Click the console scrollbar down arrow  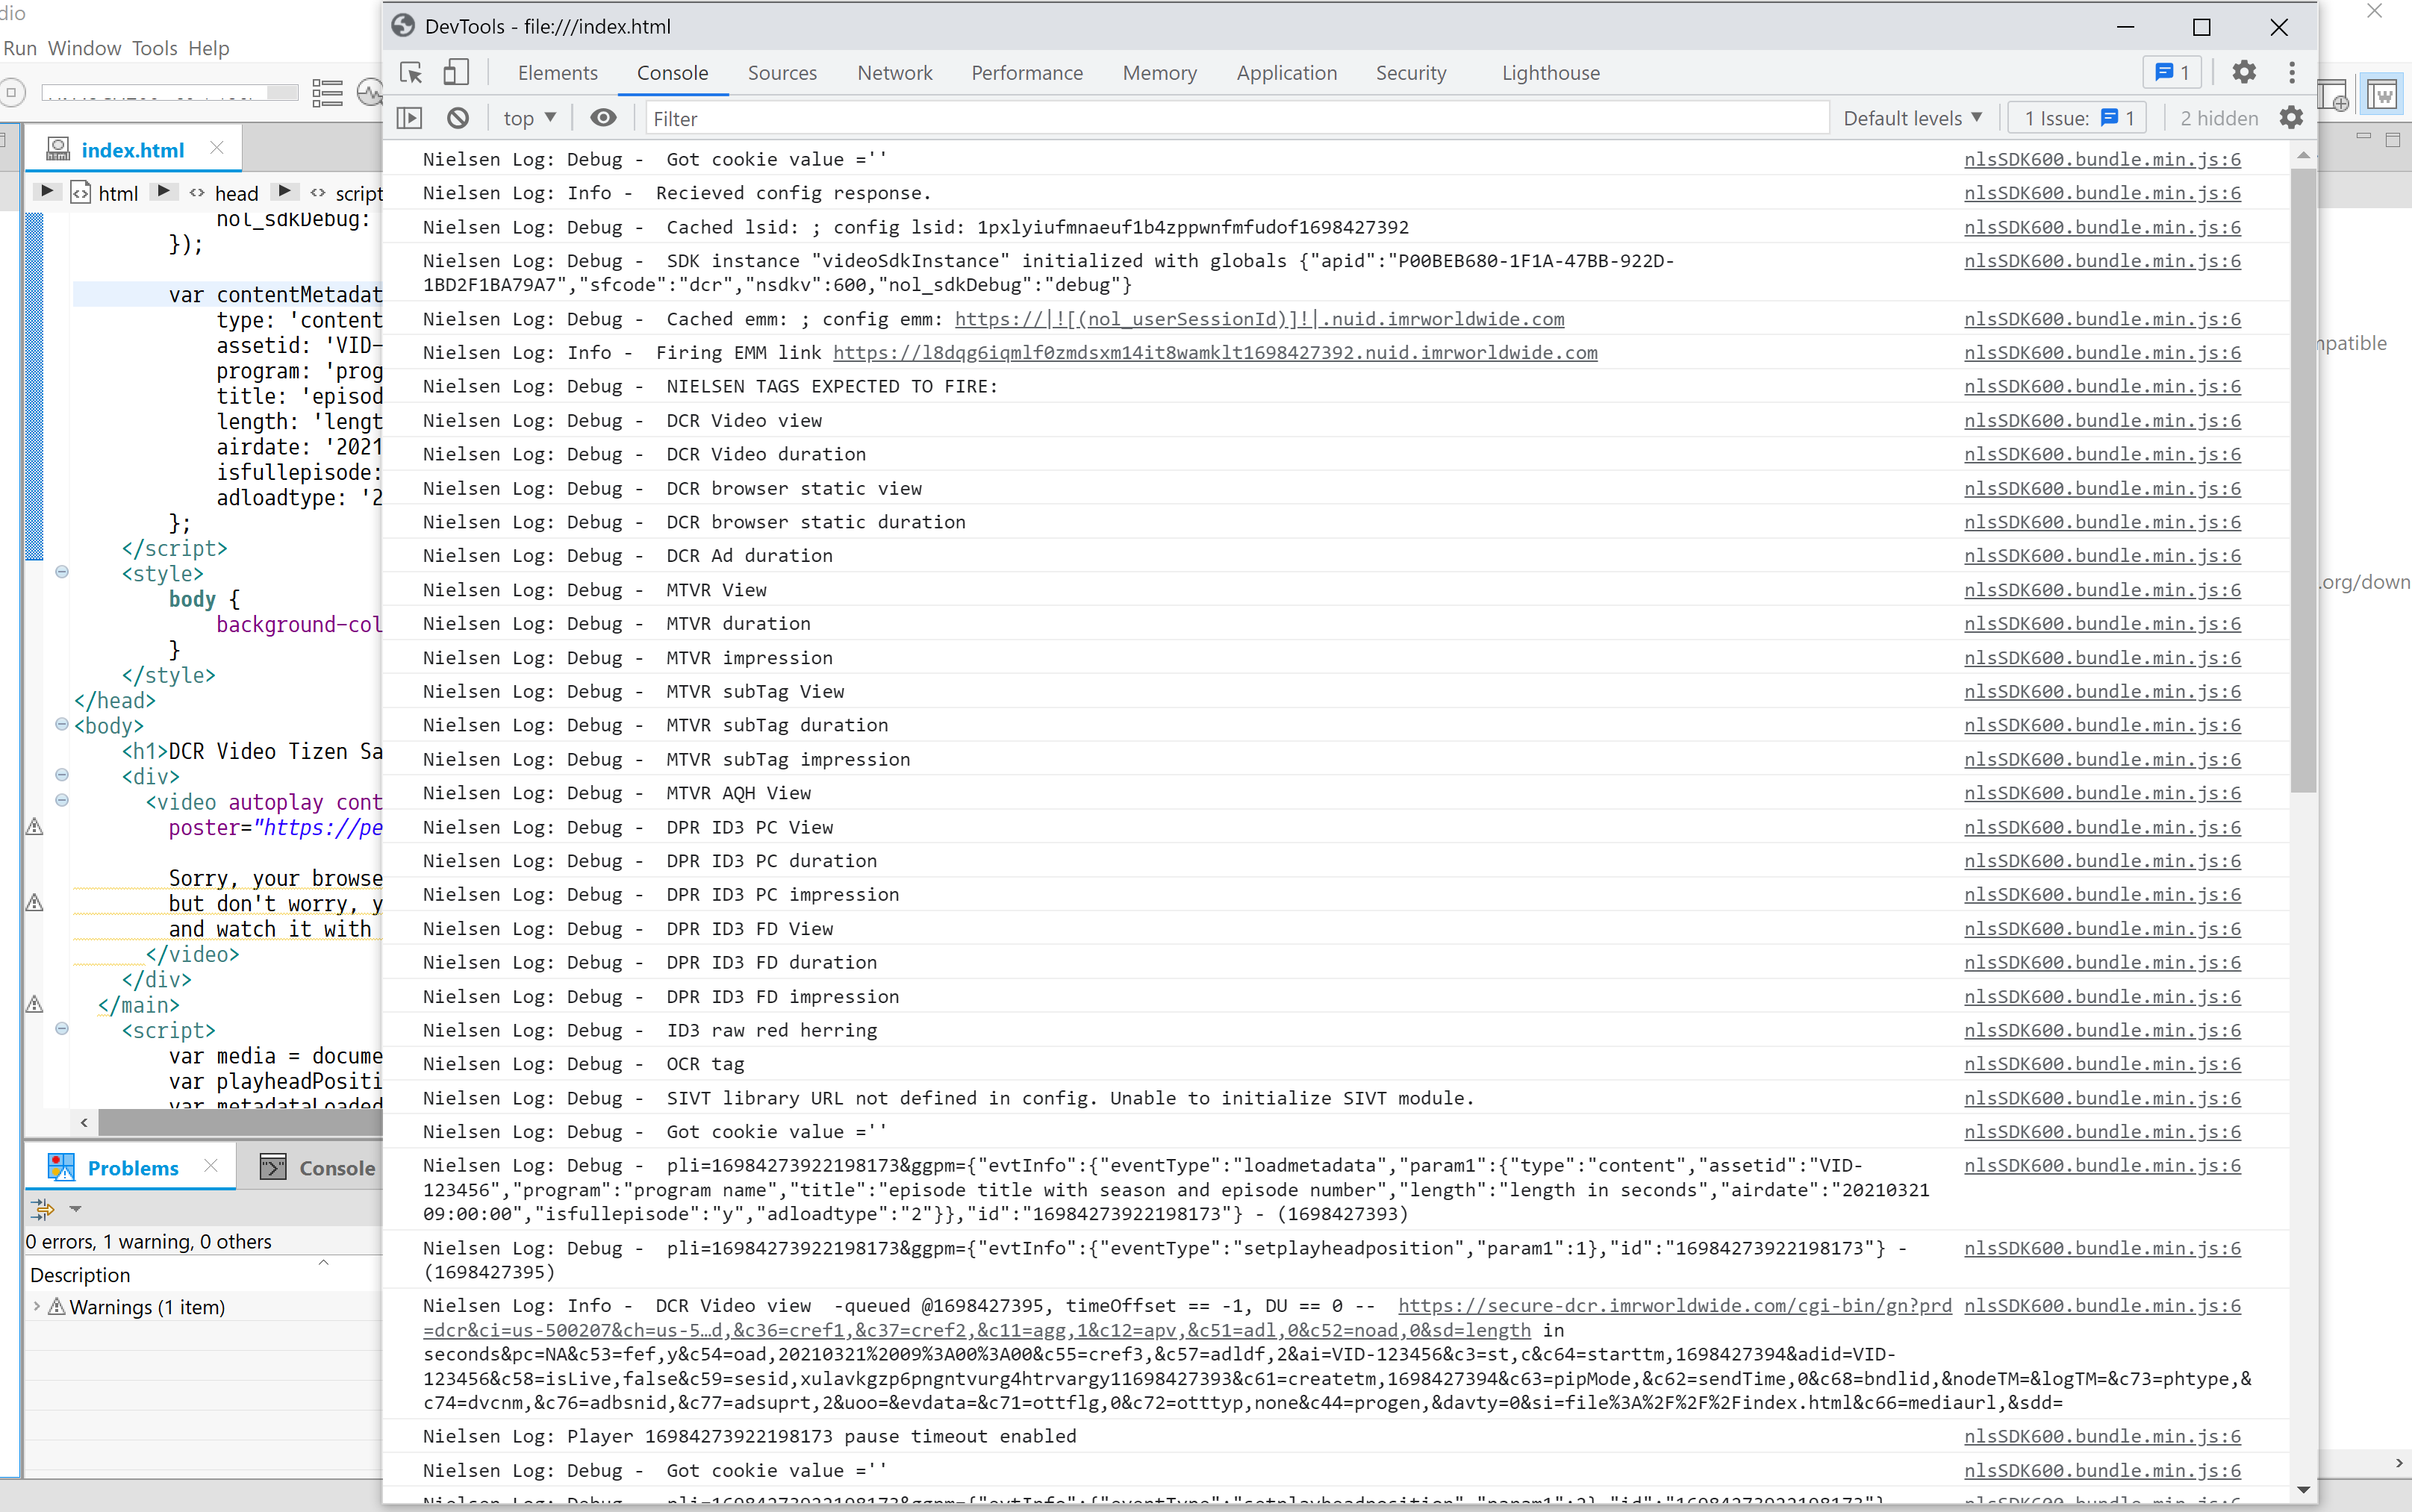pos(2303,1490)
